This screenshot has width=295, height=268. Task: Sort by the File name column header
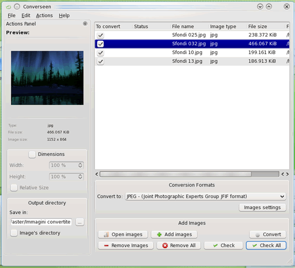click(x=189, y=26)
